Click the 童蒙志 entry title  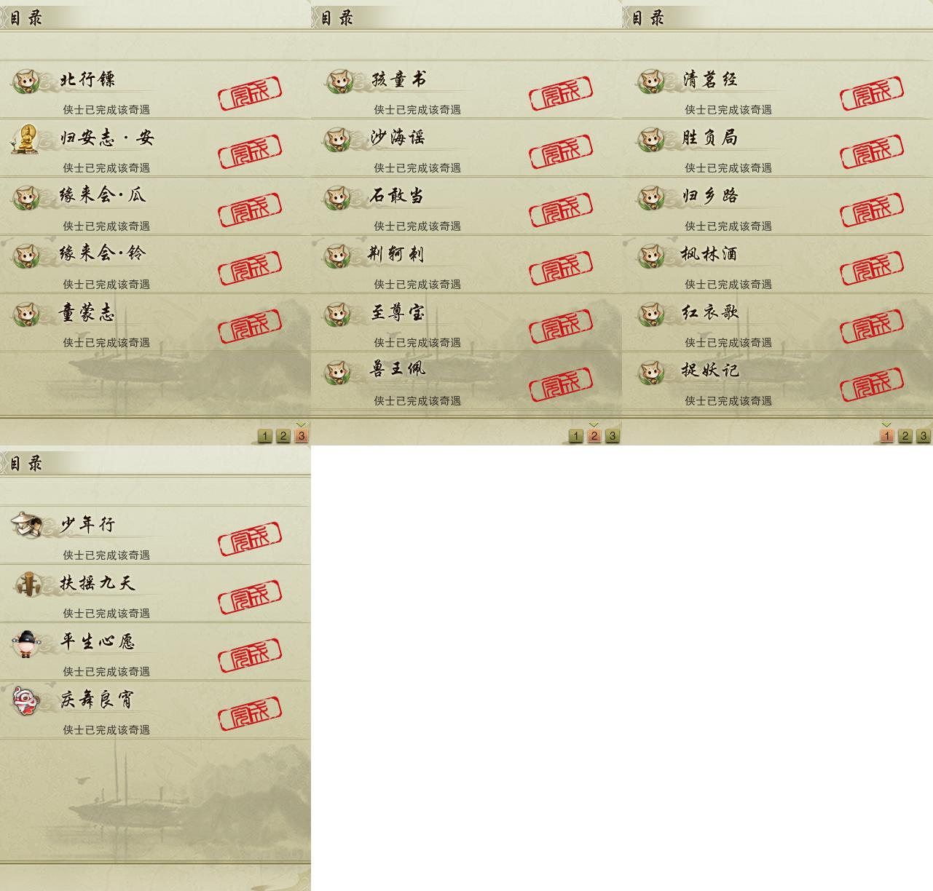coord(87,313)
